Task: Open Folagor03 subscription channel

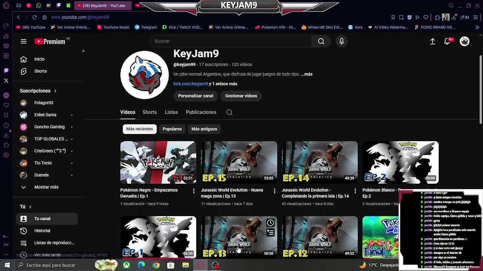Action: pyautogui.click(x=47, y=103)
